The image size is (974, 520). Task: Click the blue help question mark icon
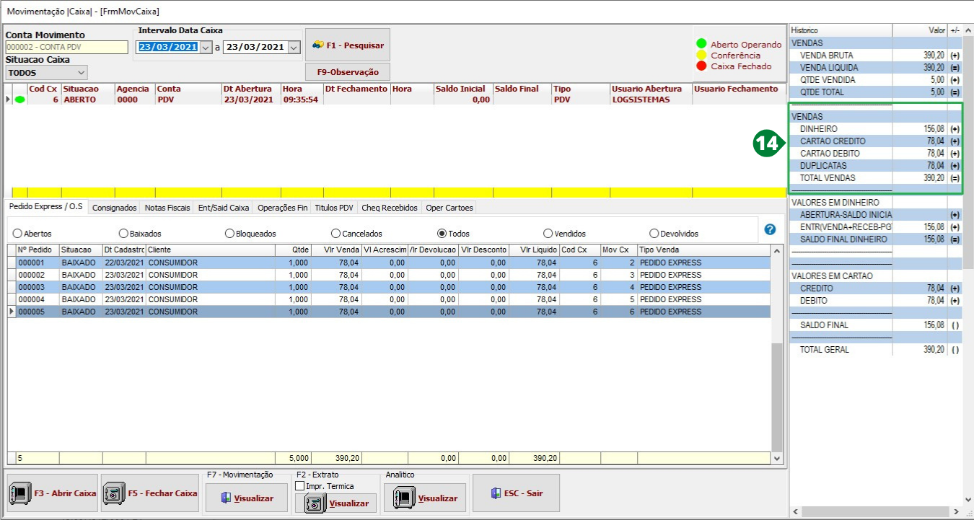[770, 229]
